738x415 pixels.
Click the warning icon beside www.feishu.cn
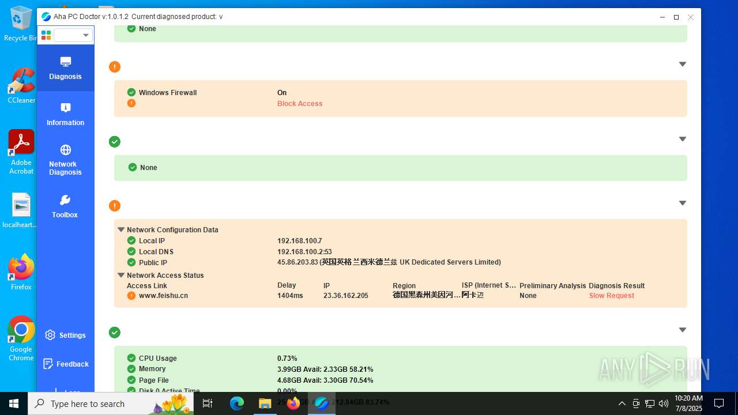(x=131, y=296)
